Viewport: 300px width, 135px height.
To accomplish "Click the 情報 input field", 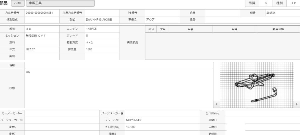I will tap(119, 65).
